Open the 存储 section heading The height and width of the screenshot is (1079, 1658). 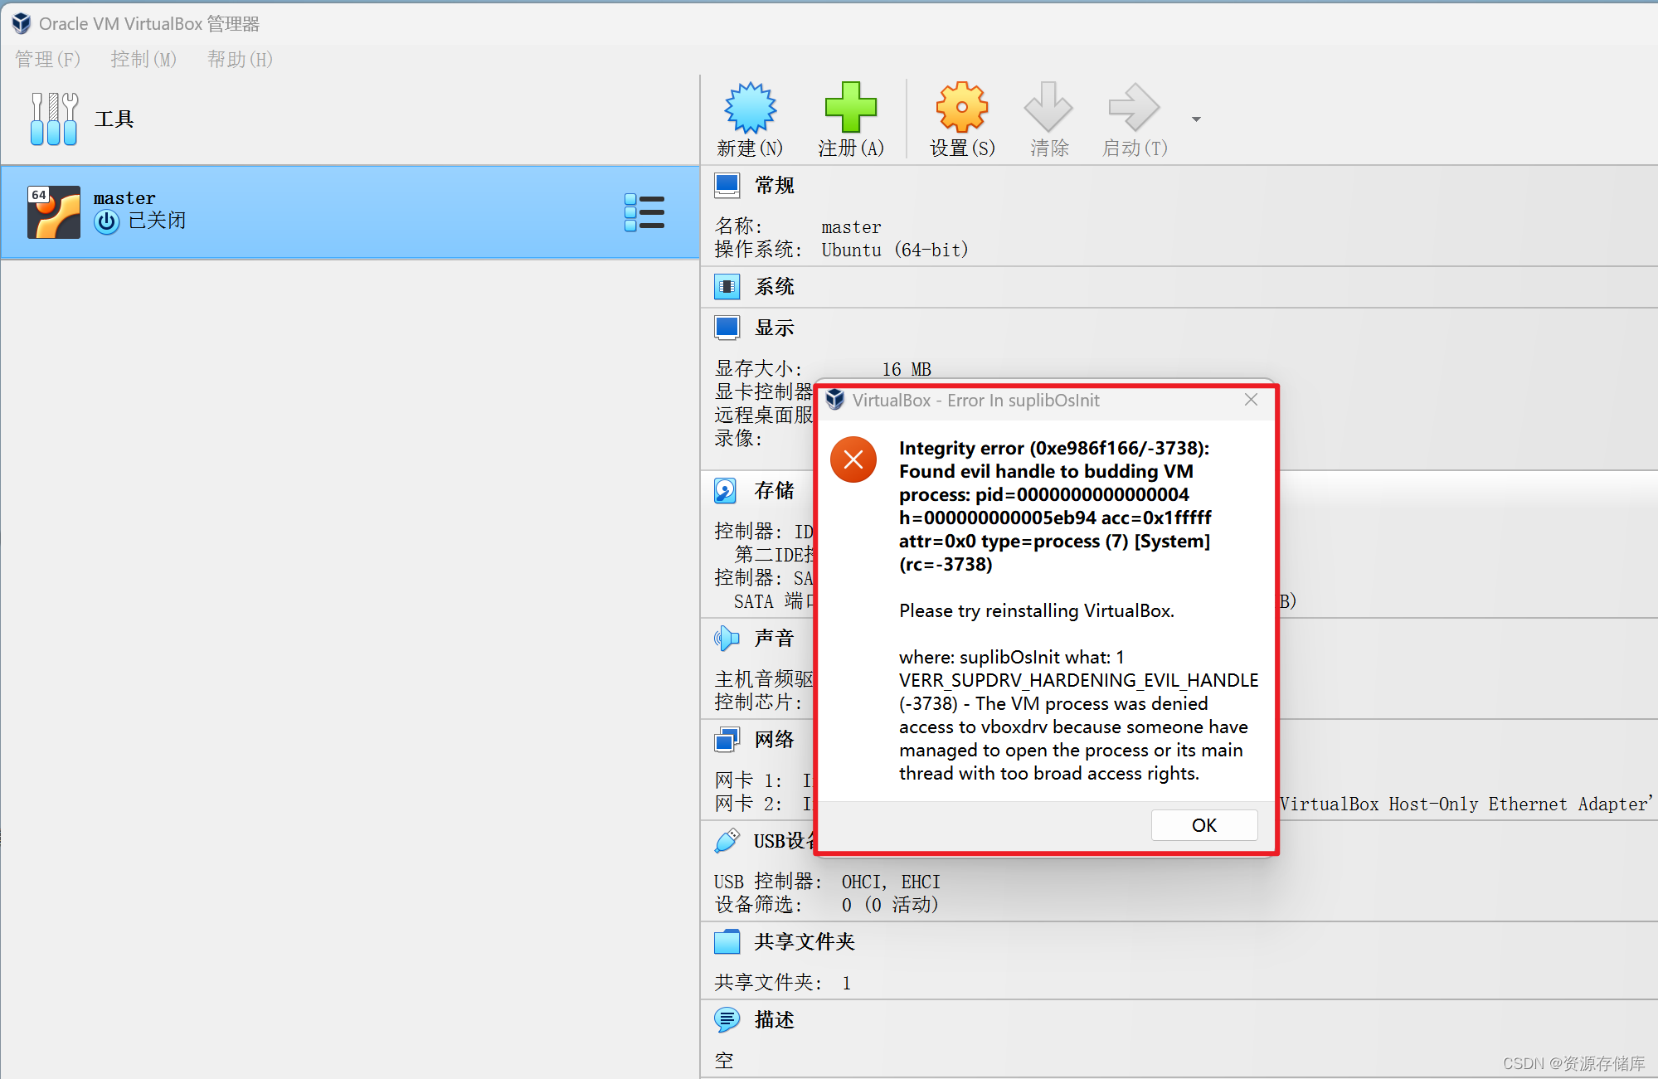774,490
